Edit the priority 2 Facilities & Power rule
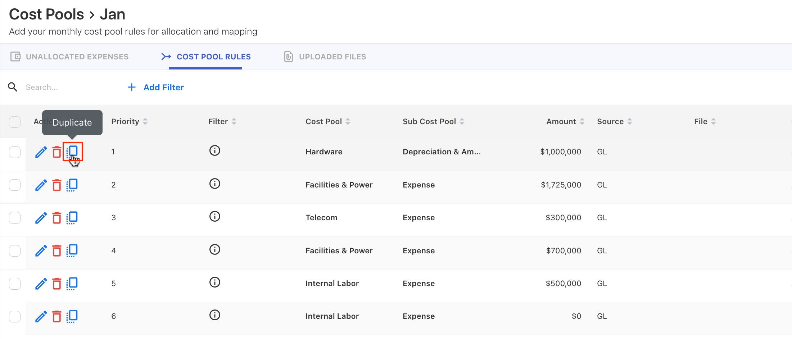 (41, 185)
